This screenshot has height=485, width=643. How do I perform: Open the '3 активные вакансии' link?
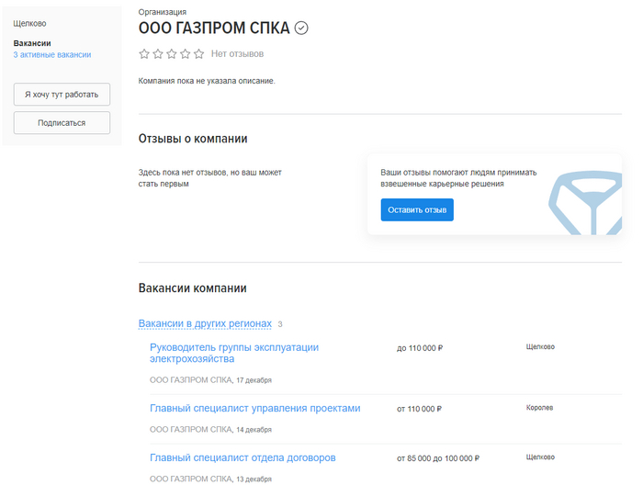tap(52, 55)
